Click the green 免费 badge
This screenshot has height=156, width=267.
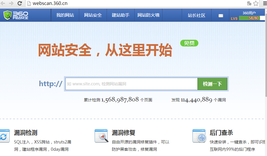[189, 43]
